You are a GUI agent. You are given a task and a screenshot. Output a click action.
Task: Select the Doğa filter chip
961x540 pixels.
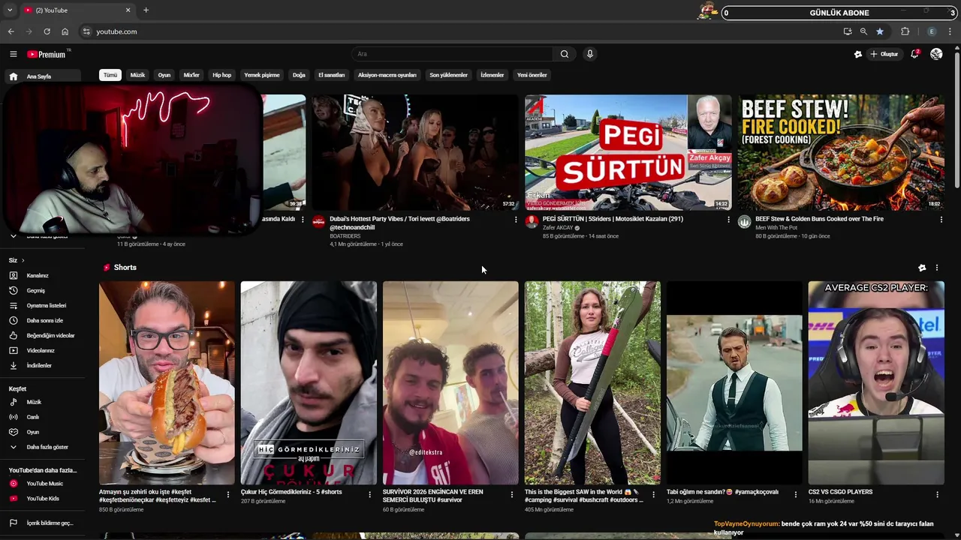tap(299, 75)
